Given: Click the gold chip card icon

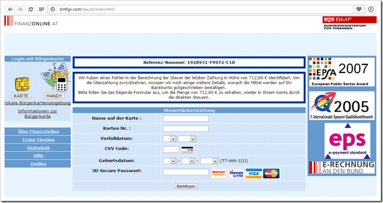Looking at the screenshot, I should click(x=22, y=84).
